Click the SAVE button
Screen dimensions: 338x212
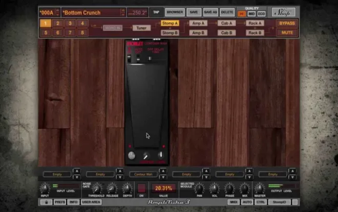tap(194, 12)
